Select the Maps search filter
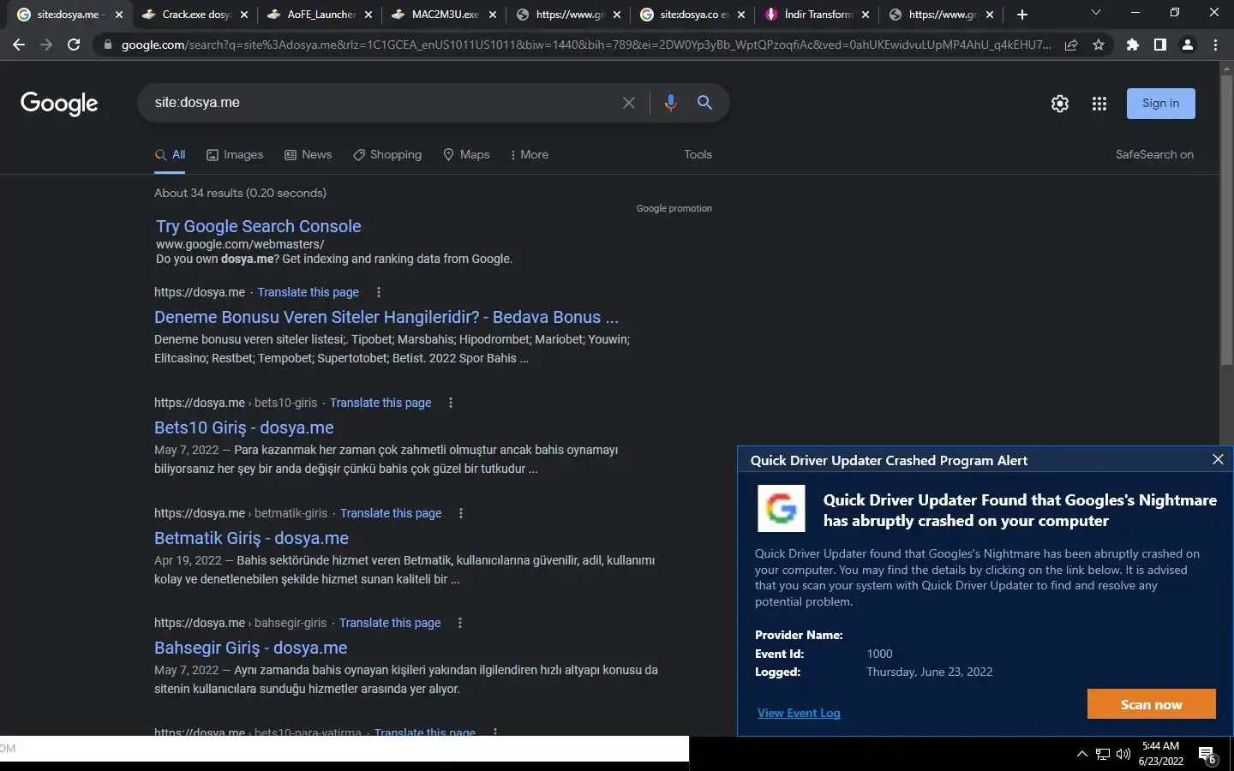Screen dimensions: 1234x771 [x=466, y=155]
